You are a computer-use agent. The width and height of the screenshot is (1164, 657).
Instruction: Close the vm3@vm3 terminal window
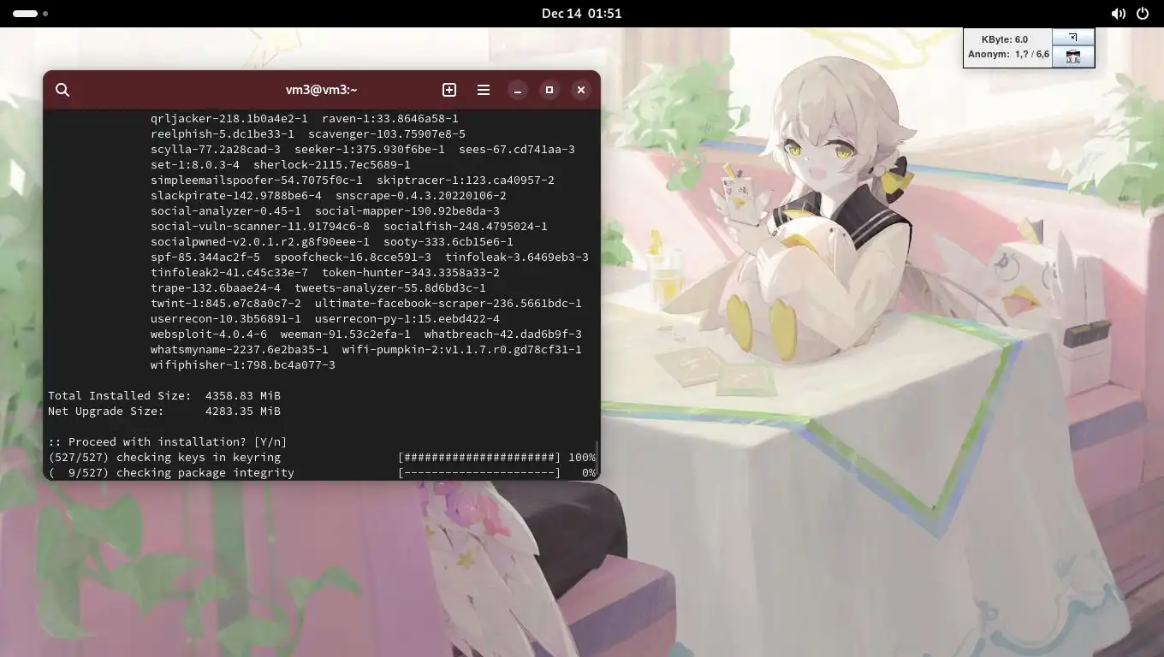tap(581, 90)
